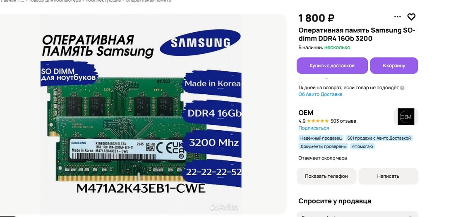Buy with delivery via "Купить с доставкой"
The image size is (451, 217).
pos(332,66)
